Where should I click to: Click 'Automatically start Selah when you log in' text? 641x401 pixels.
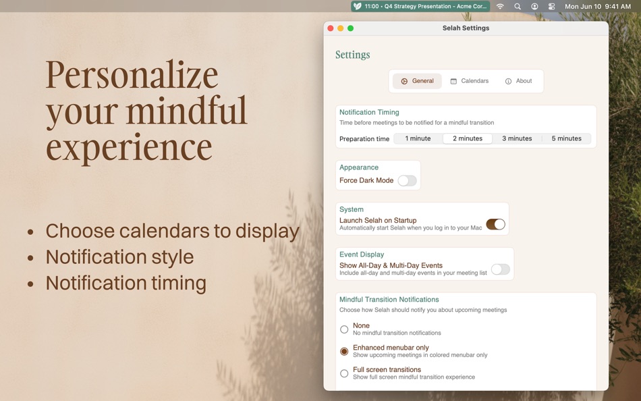(x=410, y=228)
